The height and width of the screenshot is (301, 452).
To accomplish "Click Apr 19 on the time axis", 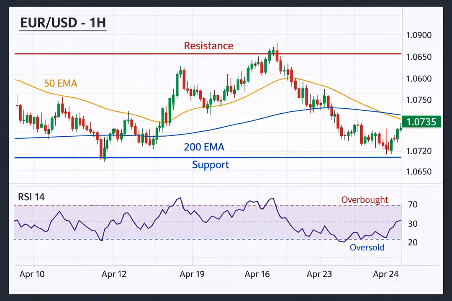I will click(x=192, y=274).
